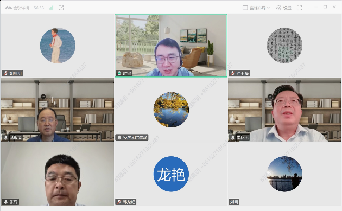Open 设置 settings with gear icon
Screen dimensions: 342x211
tap(283, 8)
